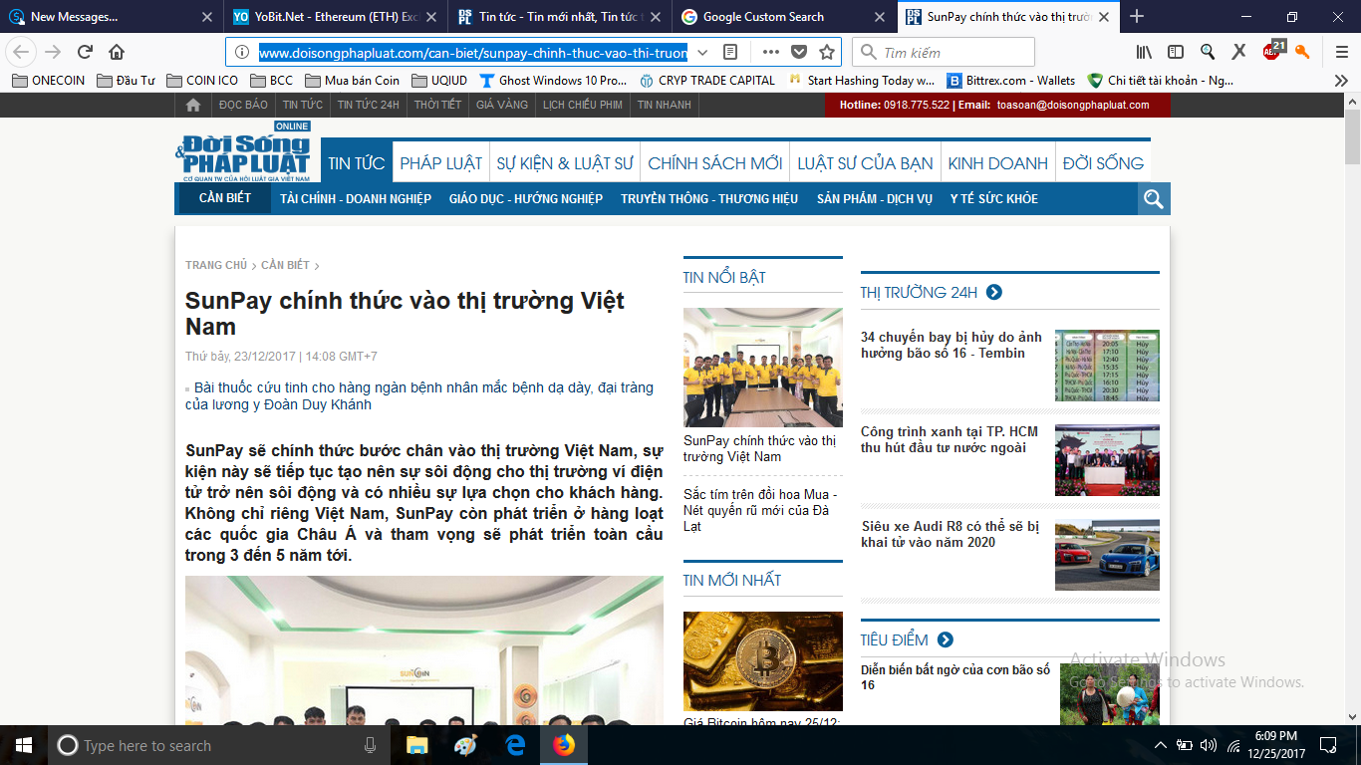
Task: Open SỰ KIỆN & LUẬT SƯ section
Action: [x=565, y=163]
